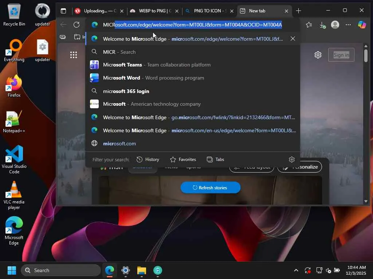Show hidden system tray icons
373x279 pixels.
coord(296,270)
